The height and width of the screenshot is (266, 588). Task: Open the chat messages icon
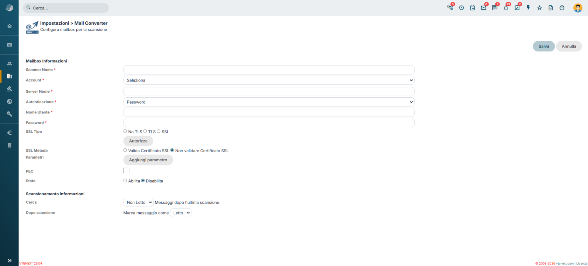(495, 8)
